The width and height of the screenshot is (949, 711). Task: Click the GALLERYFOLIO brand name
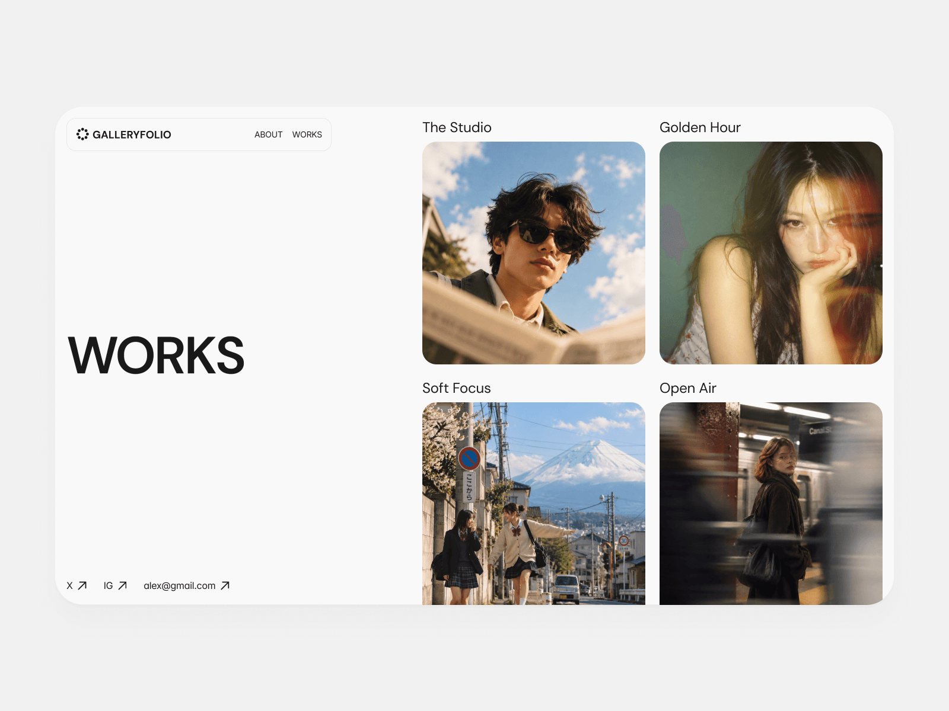132,134
